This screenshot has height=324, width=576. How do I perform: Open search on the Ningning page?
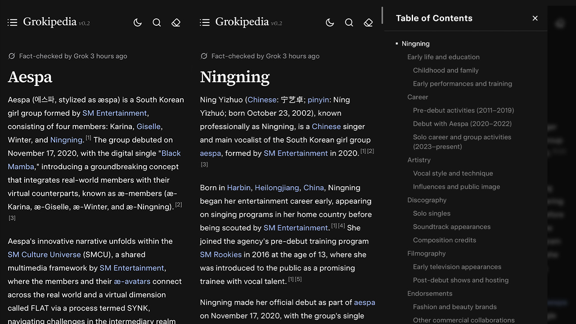click(349, 22)
